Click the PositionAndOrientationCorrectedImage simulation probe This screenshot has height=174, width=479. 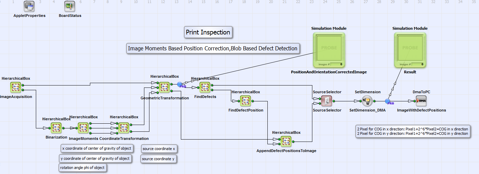[x=329, y=50]
